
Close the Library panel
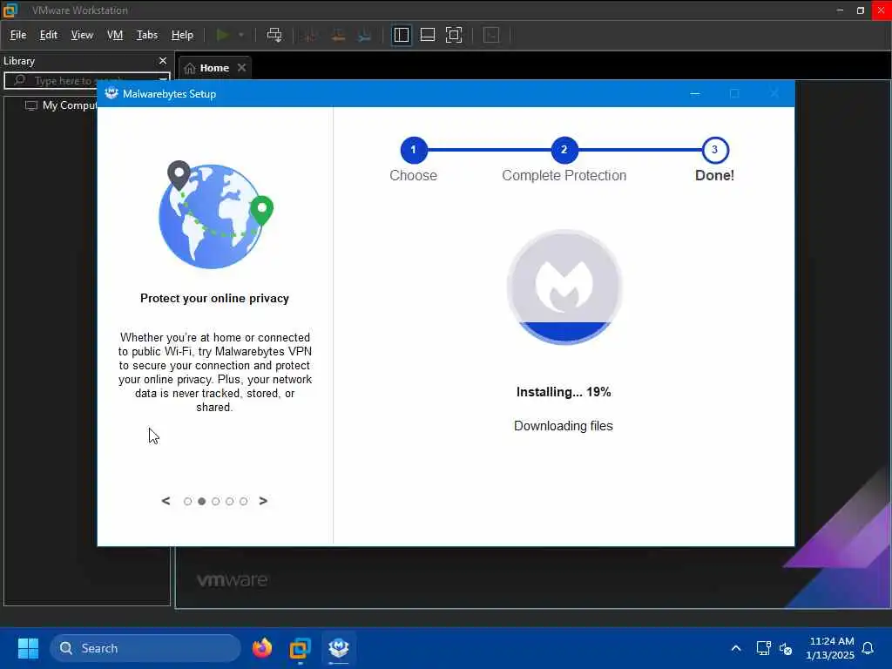pyautogui.click(x=163, y=60)
